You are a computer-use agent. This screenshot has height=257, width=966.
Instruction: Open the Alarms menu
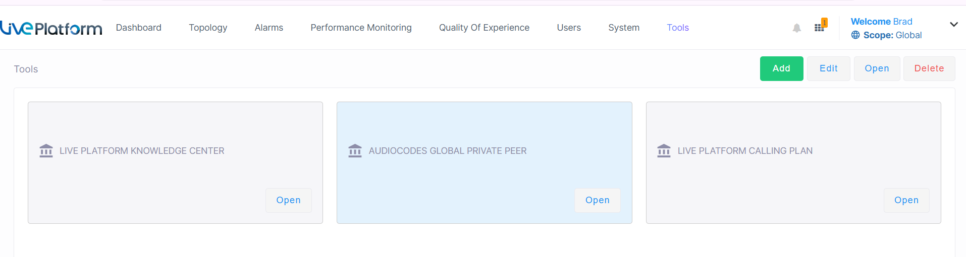(x=269, y=28)
